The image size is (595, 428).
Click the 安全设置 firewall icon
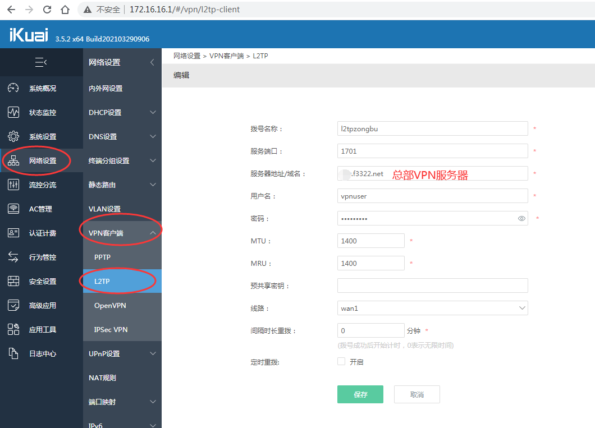13,281
